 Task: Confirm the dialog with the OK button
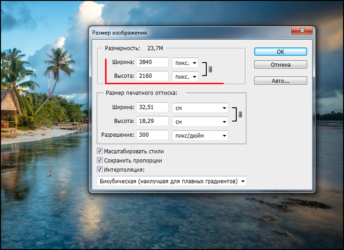coord(280,51)
